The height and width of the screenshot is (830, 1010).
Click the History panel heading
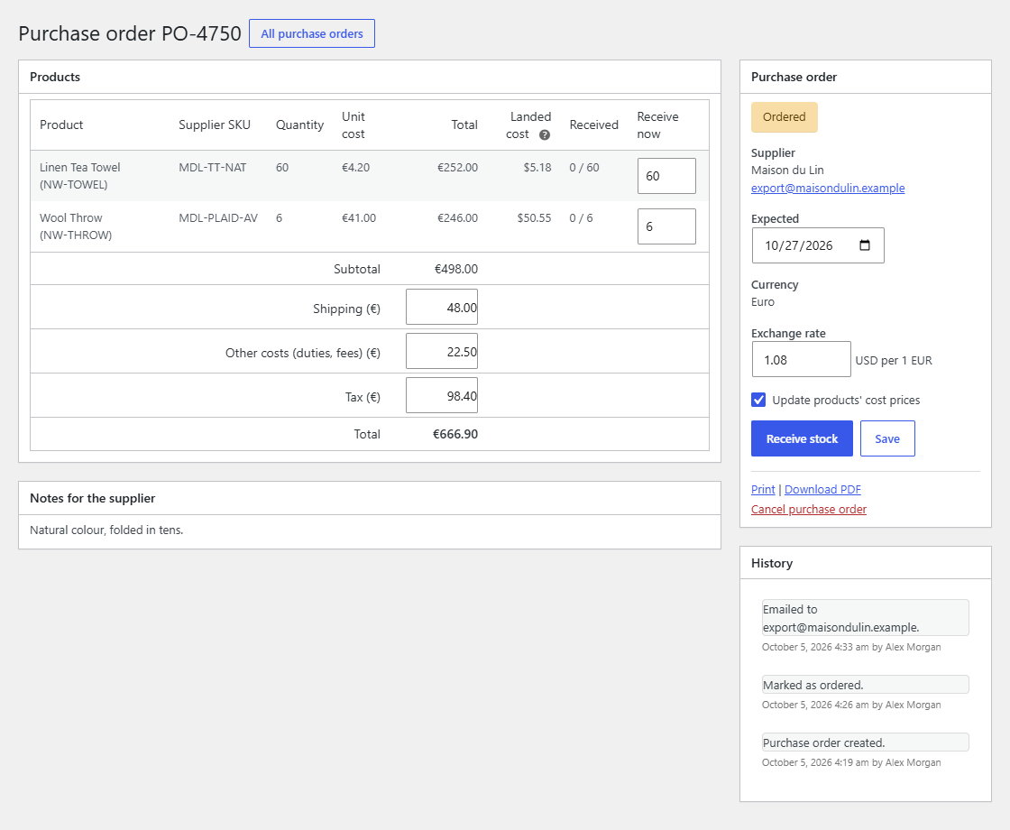coord(772,563)
